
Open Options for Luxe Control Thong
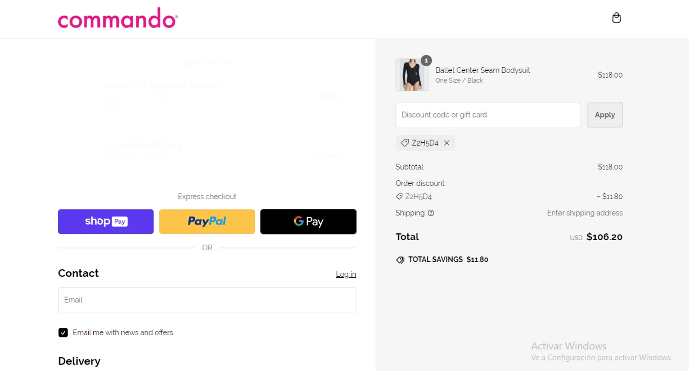[x=328, y=156]
